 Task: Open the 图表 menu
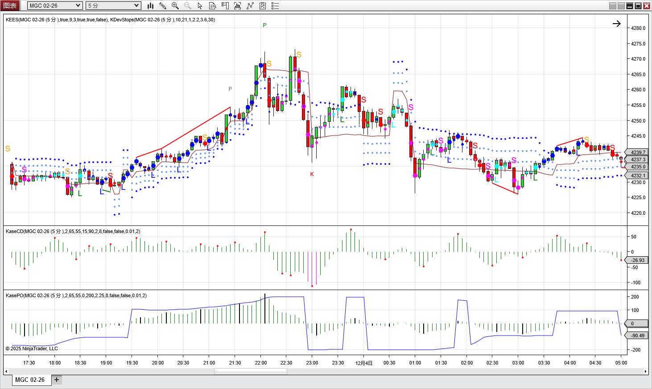(10, 6)
